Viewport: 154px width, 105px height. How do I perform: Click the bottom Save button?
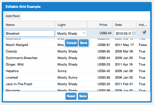pos(83,96)
